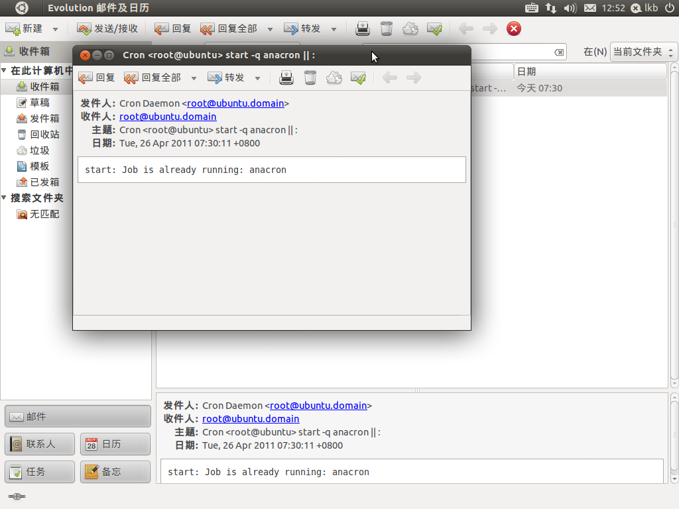Click Reply All (回复全部) in the message window
679x509 pixels.
click(153, 78)
